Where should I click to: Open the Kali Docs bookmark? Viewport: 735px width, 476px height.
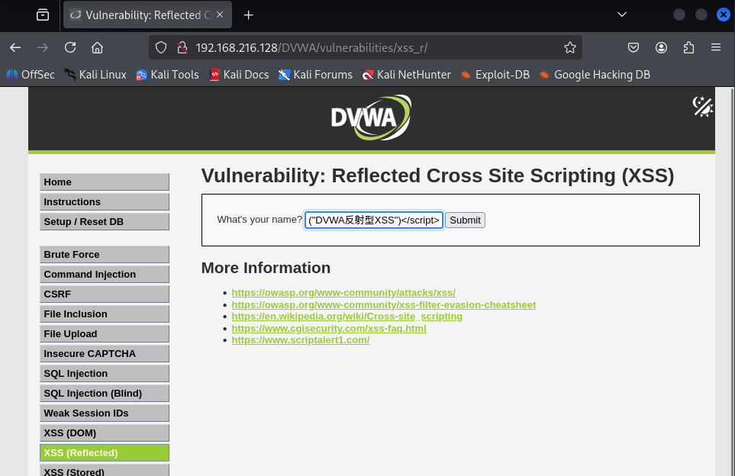coord(239,75)
